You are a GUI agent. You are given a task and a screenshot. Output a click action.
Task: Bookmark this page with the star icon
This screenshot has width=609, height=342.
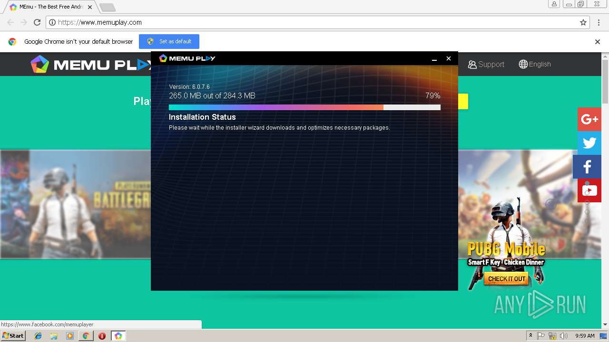(x=583, y=22)
